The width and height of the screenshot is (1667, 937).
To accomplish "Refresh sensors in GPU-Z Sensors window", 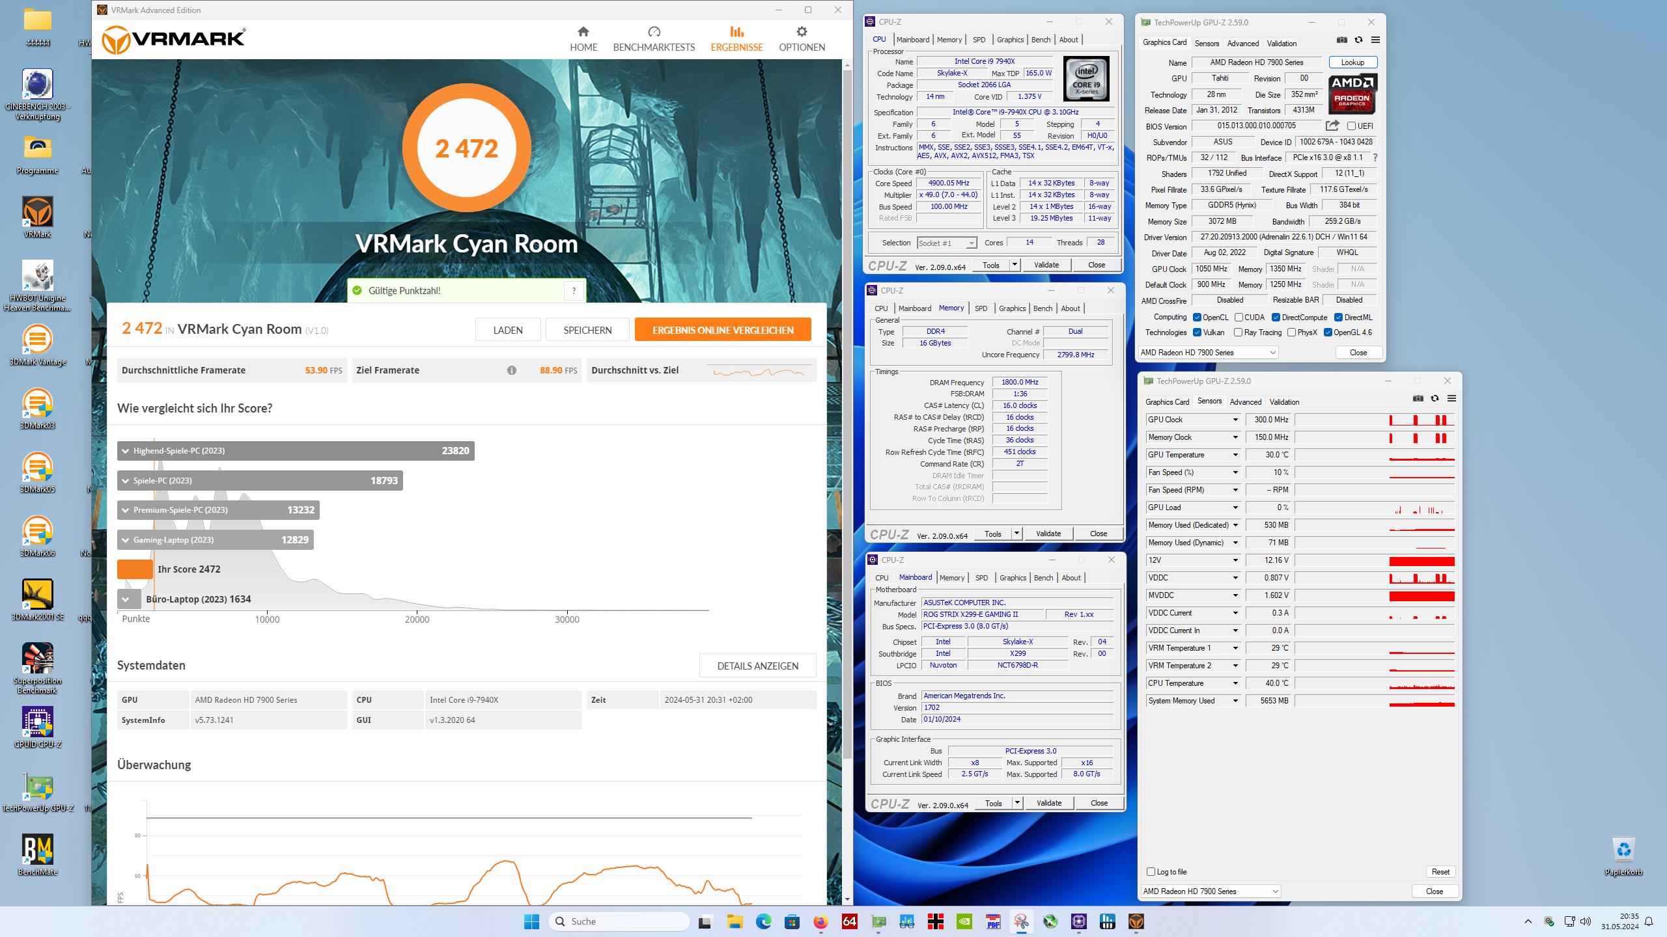I will [x=1435, y=398].
